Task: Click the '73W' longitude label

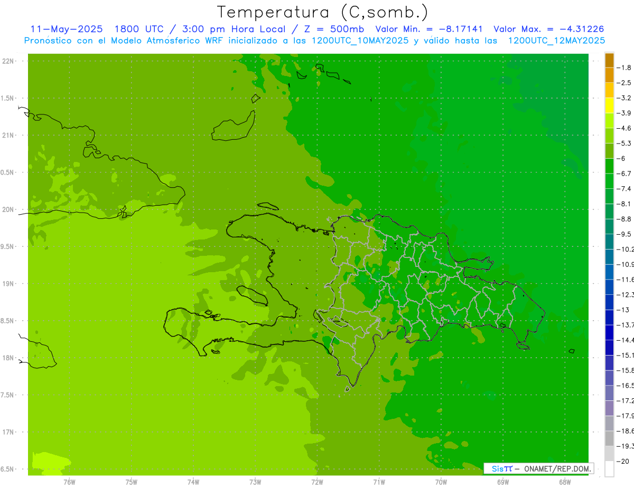Action: tap(255, 482)
